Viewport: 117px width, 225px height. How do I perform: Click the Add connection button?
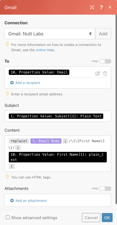tap(103, 34)
